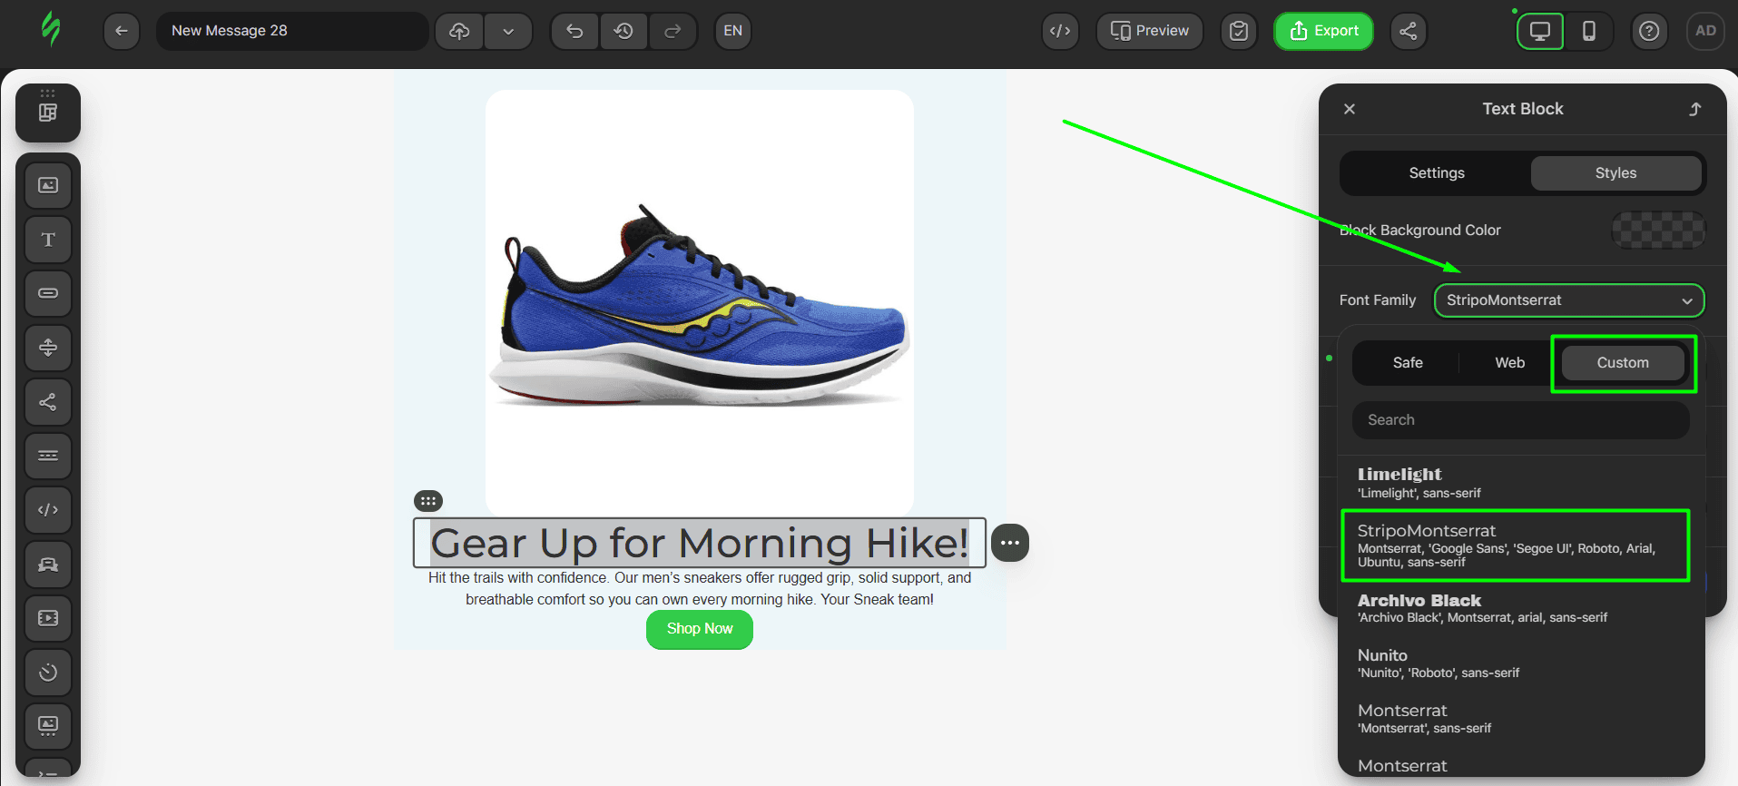Click the cloud save icon

pyautogui.click(x=459, y=31)
